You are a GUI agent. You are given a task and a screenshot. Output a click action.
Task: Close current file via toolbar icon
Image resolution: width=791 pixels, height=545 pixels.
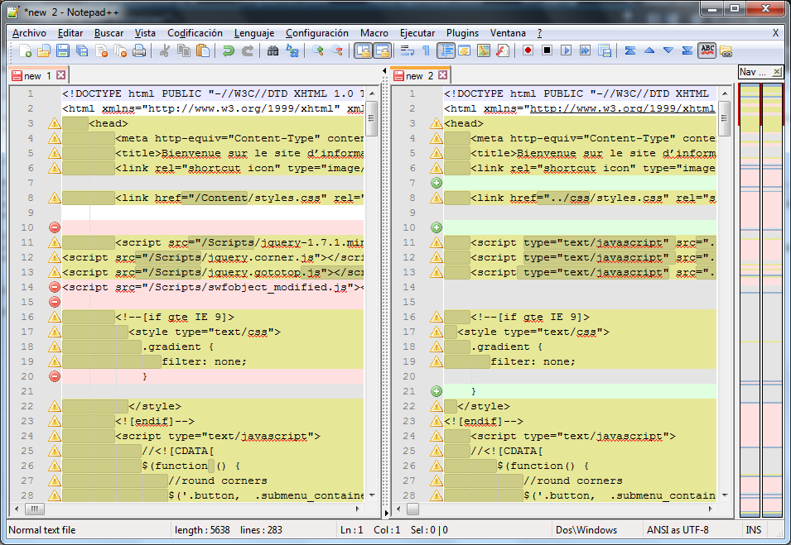tap(101, 51)
